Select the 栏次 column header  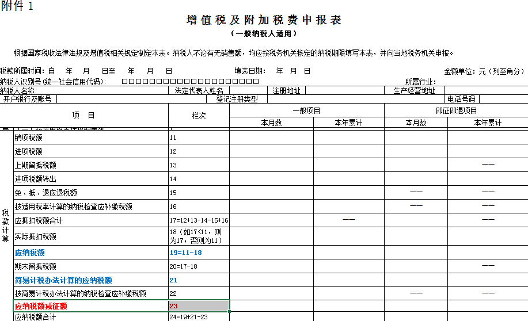[199, 116]
